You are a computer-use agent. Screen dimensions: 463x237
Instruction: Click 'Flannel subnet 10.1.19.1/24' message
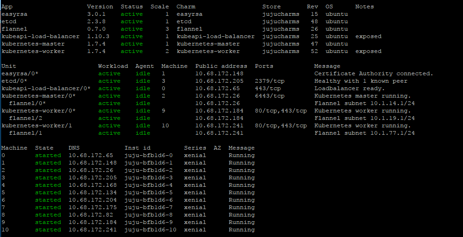point(364,118)
